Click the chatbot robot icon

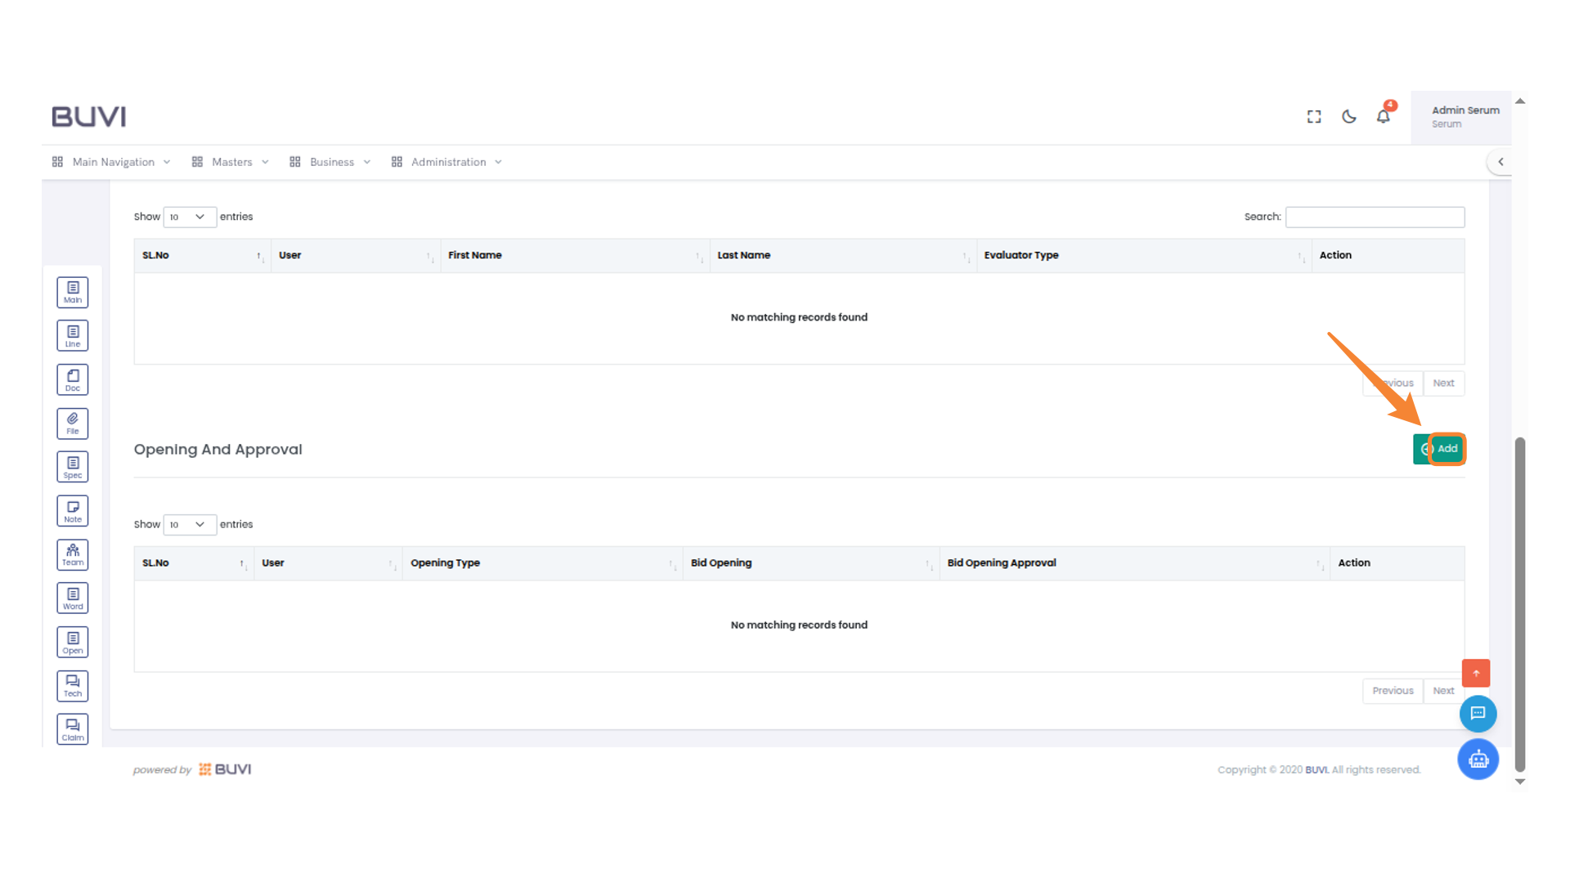tap(1478, 760)
